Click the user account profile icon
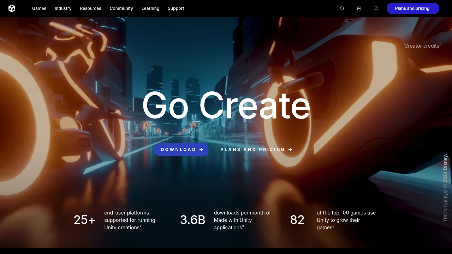 click(x=376, y=8)
